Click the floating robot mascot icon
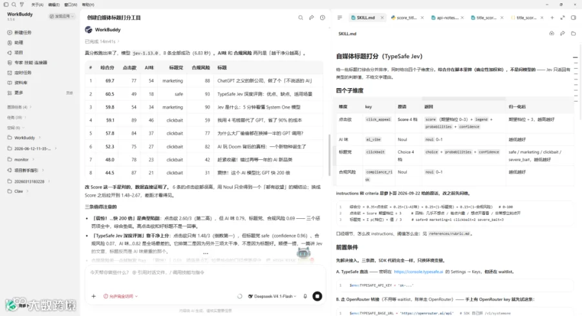 point(303,254)
